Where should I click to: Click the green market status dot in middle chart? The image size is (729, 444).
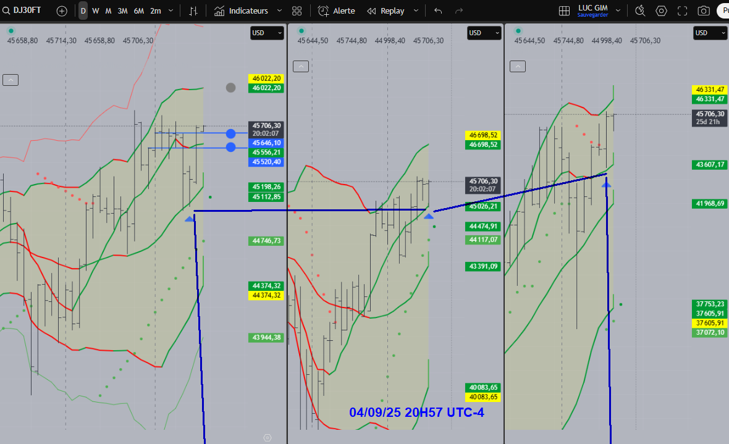[x=301, y=31]
